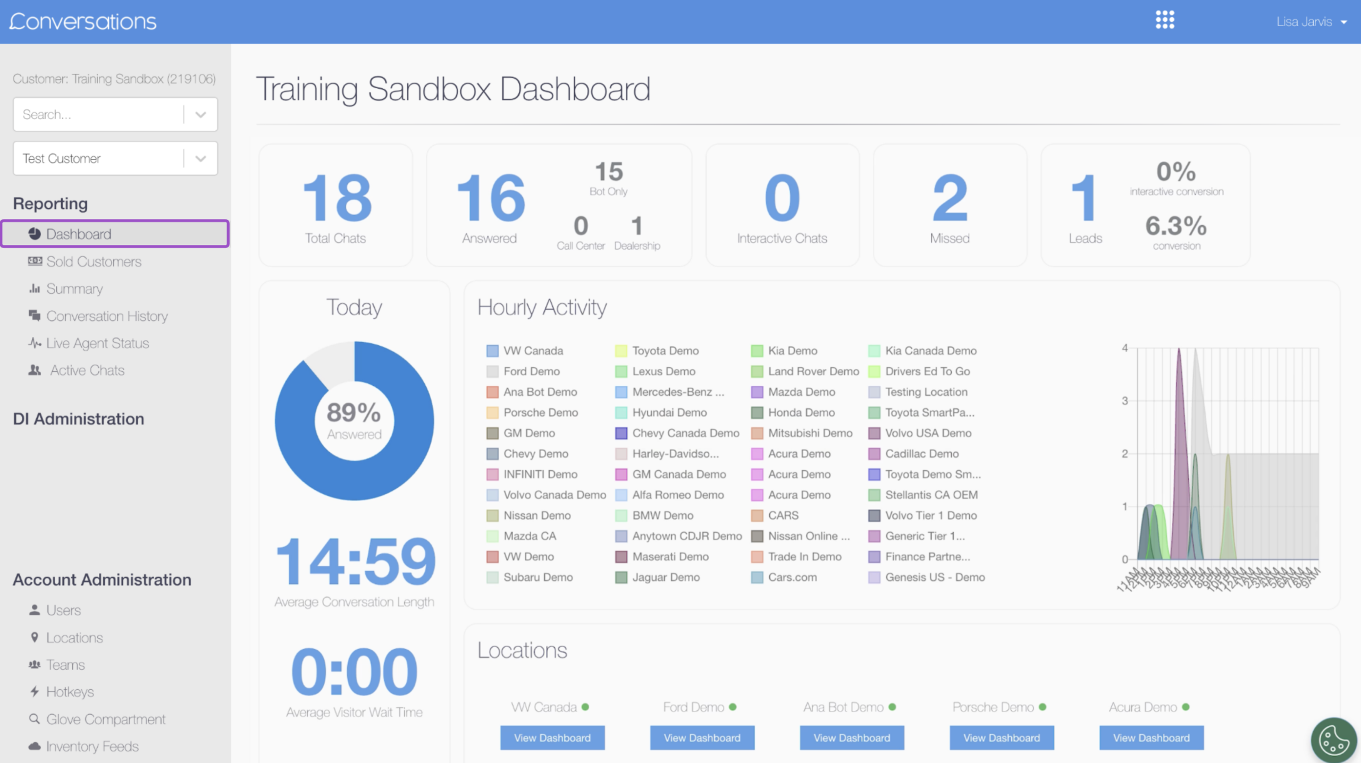Click the Conversation History chat icon
This screenshot has height=763, width=1361.
[x=35, y=316]
